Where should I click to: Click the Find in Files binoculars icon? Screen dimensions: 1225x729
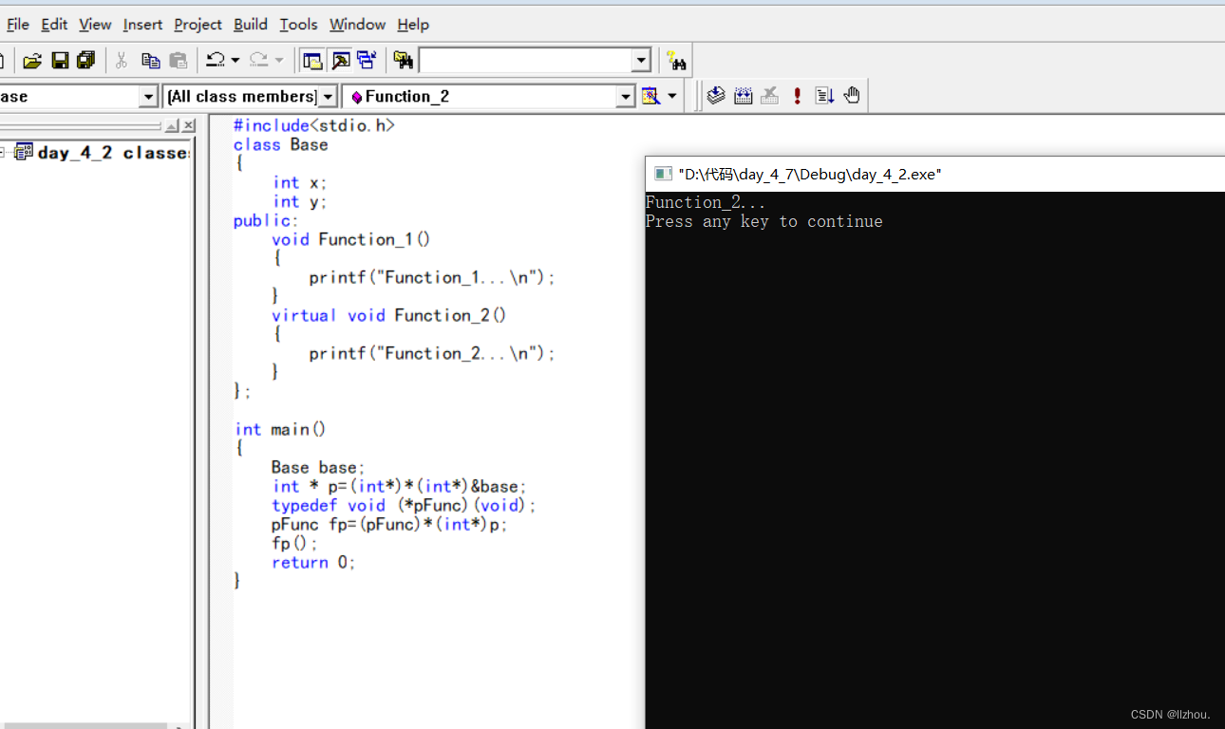(404, 61)
